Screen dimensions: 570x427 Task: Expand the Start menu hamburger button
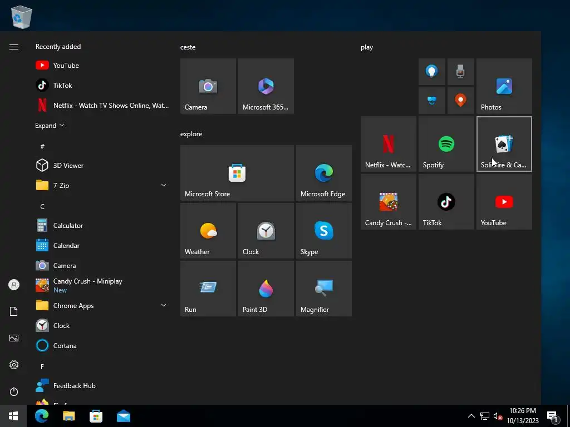pos(14,47)
